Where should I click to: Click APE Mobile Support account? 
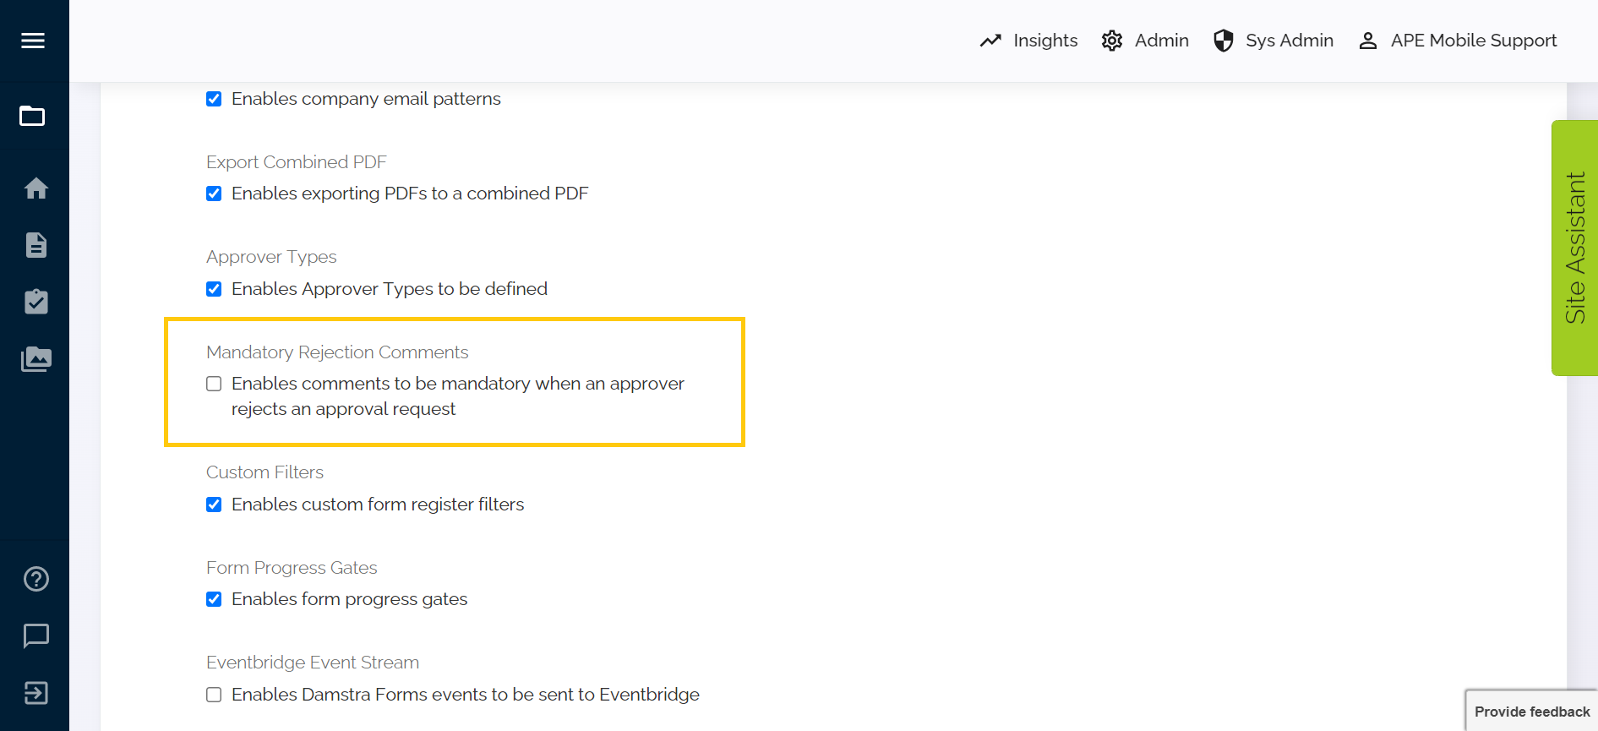1456,40
